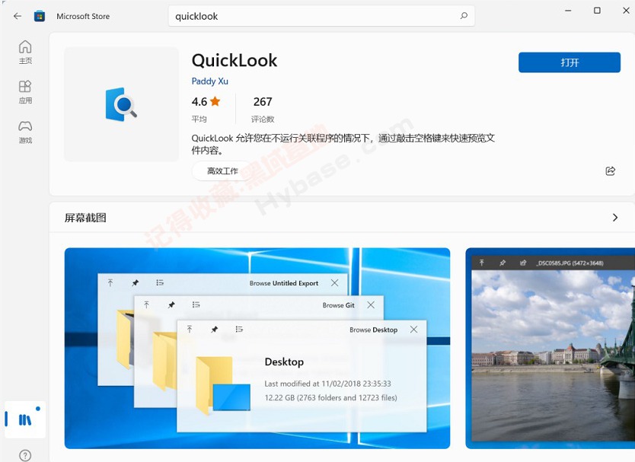This screenshot has height=462, width=635.
Task: Open the _DSC0585.JPG photo screenshot
Action: (x=550, y=349)
